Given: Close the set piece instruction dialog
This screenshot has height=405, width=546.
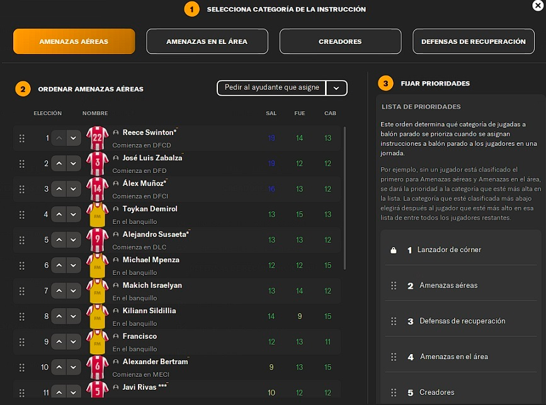Looking at the screenshot, I should [537, 6].
